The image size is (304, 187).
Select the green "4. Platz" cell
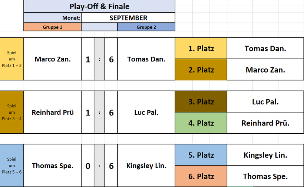pyautogui.click(x=201, y=123)
